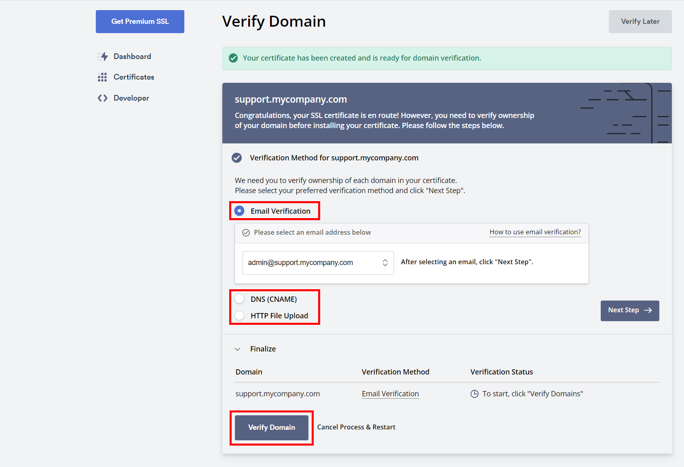Click the clock icon in Verification Status
Image resolution: width=684 pixels, height=467 pixels.
click(x=475, y=394)
